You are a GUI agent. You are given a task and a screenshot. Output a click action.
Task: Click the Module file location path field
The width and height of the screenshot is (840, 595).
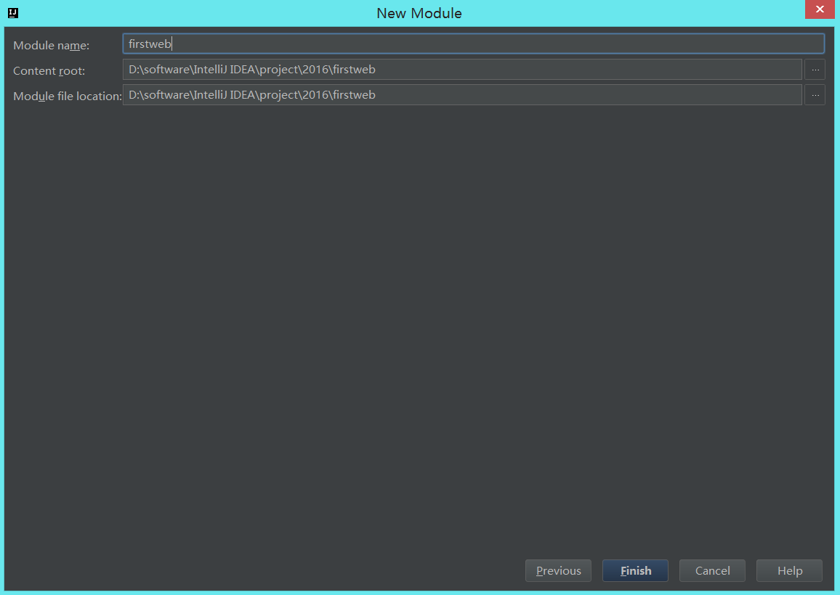(x=462, y=95)
